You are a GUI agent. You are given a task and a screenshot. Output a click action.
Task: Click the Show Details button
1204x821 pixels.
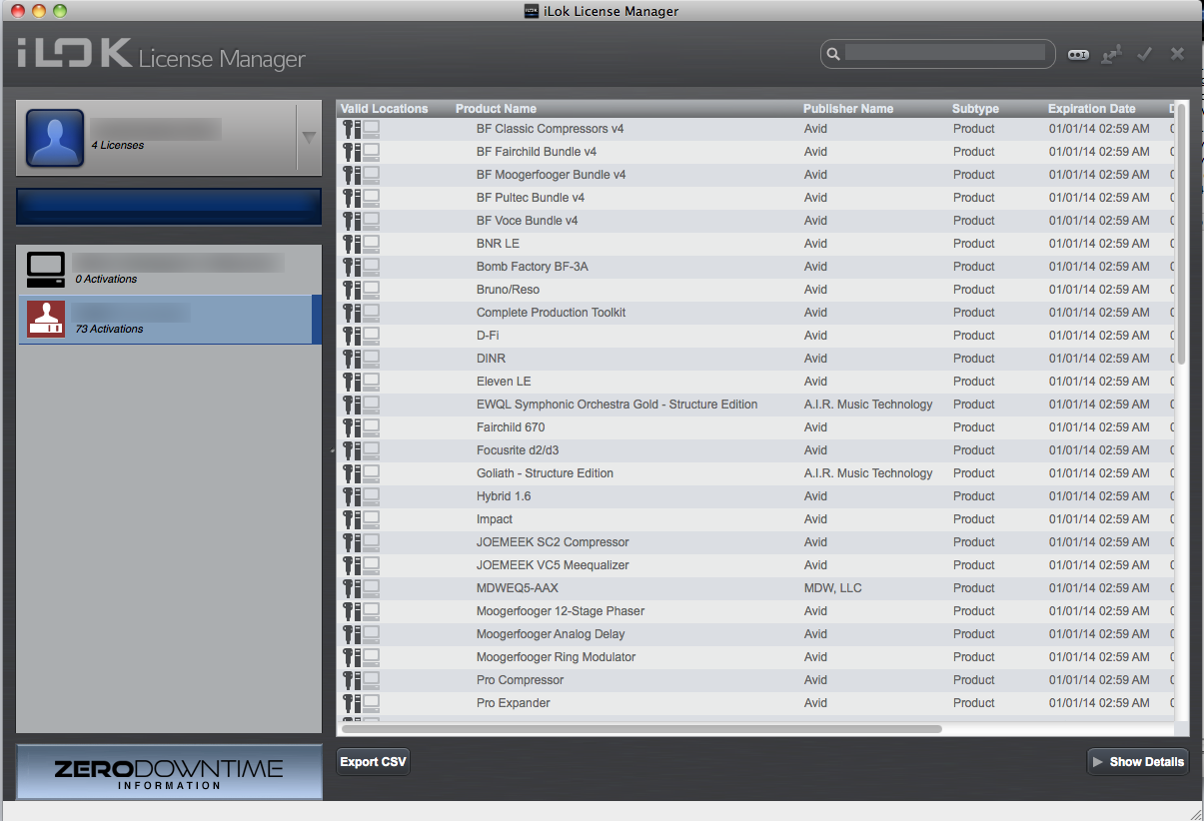[x=1137, y=761]
